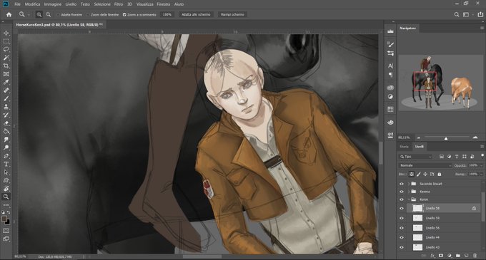Select the Lasso tool
486x260 pixels.
pos(6,49)
